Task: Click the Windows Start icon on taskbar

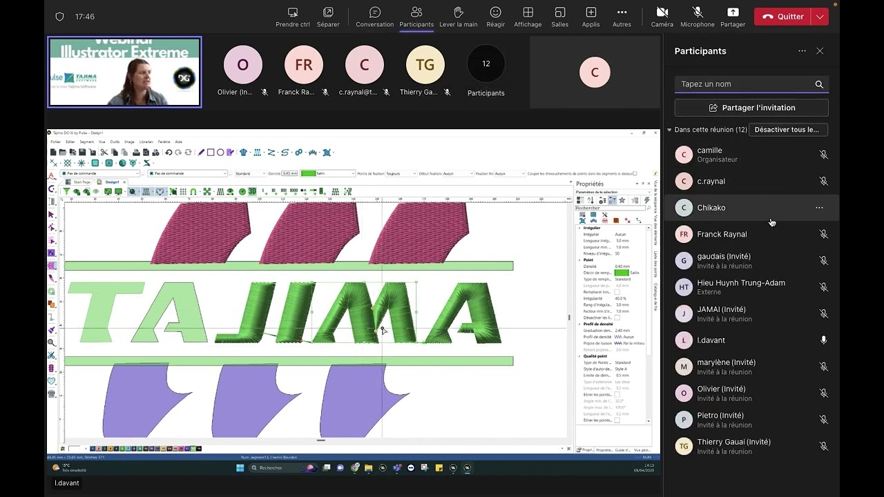Action: click(x=240, y=467)
